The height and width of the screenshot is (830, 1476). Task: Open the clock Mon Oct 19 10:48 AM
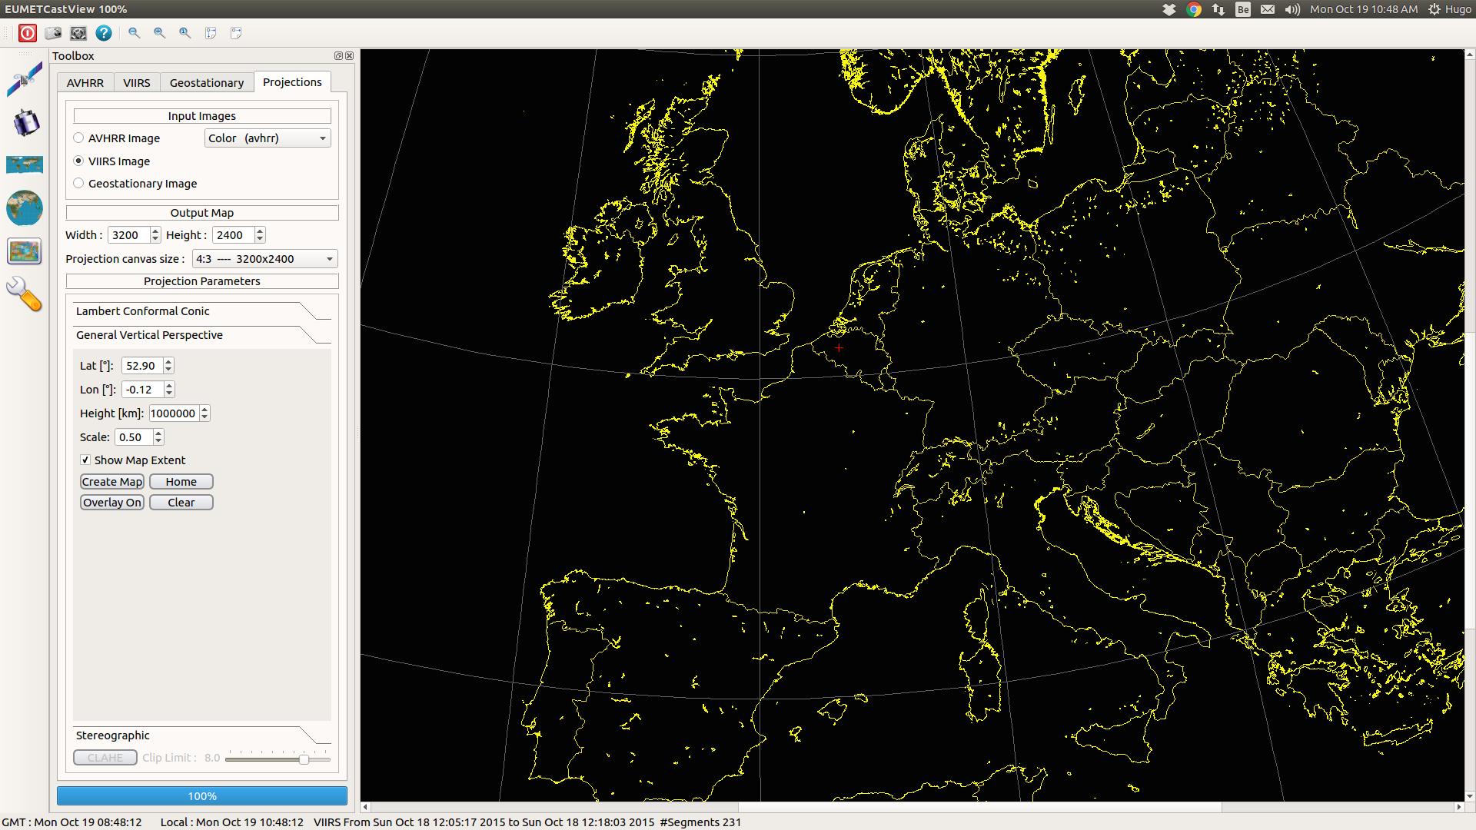tap(1364, 9)
